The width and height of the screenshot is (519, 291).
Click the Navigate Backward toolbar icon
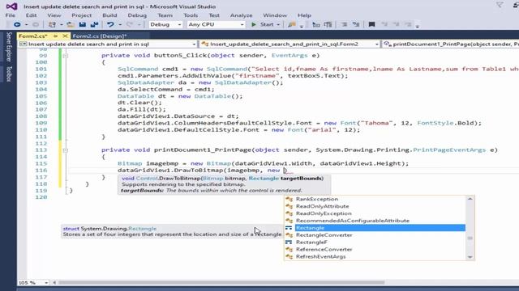point(17,24)
